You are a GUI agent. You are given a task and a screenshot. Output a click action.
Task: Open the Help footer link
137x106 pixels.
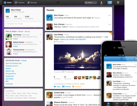24,93
